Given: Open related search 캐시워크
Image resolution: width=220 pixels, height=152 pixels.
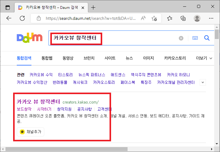Looking at the screenshot, I should 80,82.
